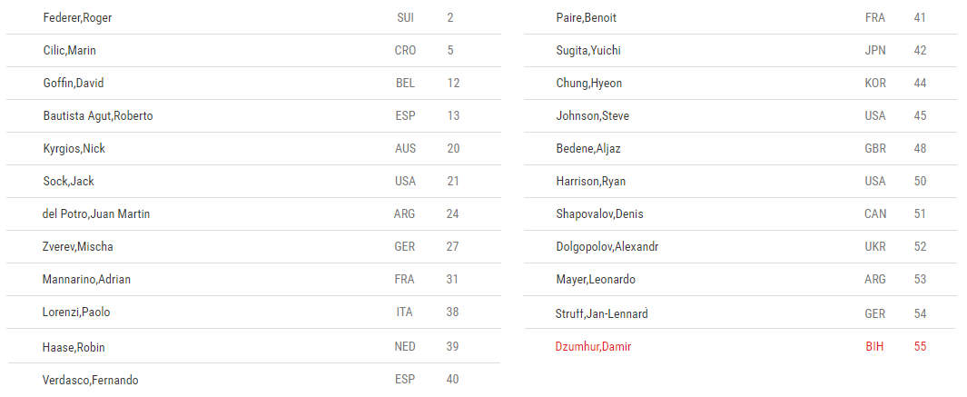
Task: Select Chung,Hyeon in right column
Action: point(589,84)
